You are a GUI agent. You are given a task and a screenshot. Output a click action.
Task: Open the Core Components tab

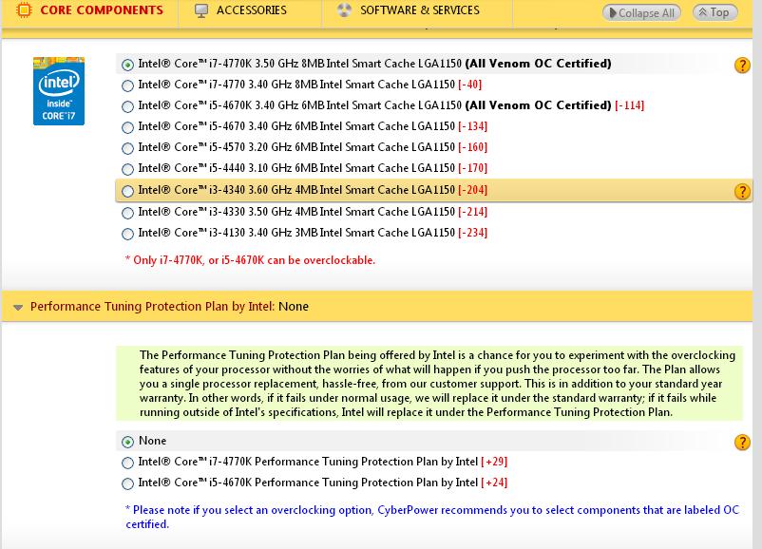[x=90, y=10]
